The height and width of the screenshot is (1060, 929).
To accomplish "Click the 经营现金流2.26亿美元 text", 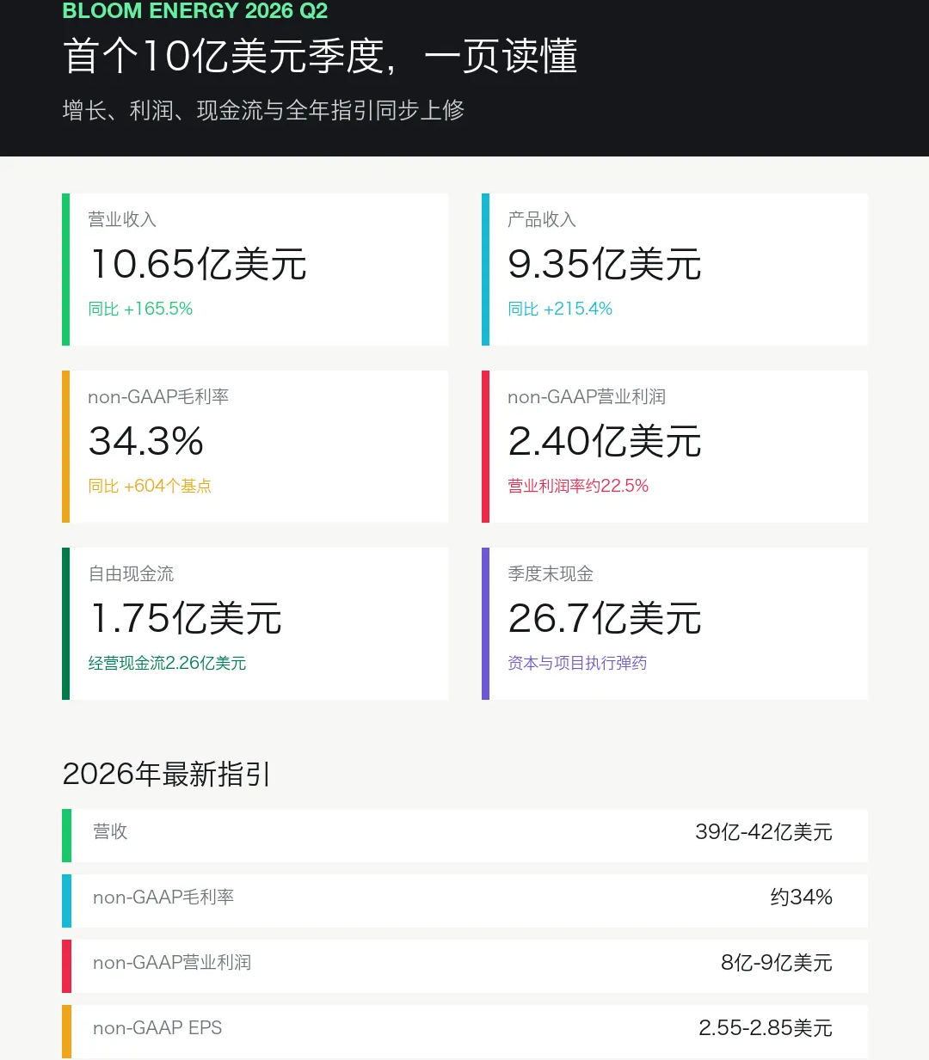I will (x=167, y=663).
